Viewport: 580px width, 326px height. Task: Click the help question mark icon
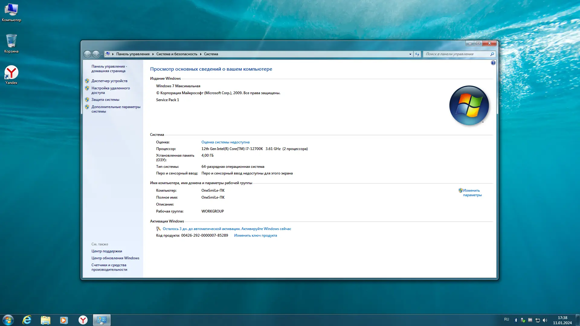click(x=493, y=63)
